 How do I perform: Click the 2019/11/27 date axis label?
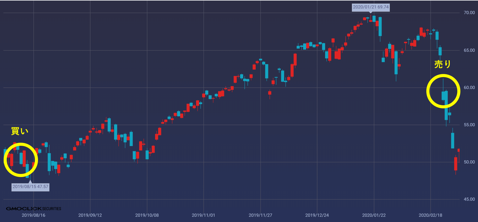tap(260, 215)
